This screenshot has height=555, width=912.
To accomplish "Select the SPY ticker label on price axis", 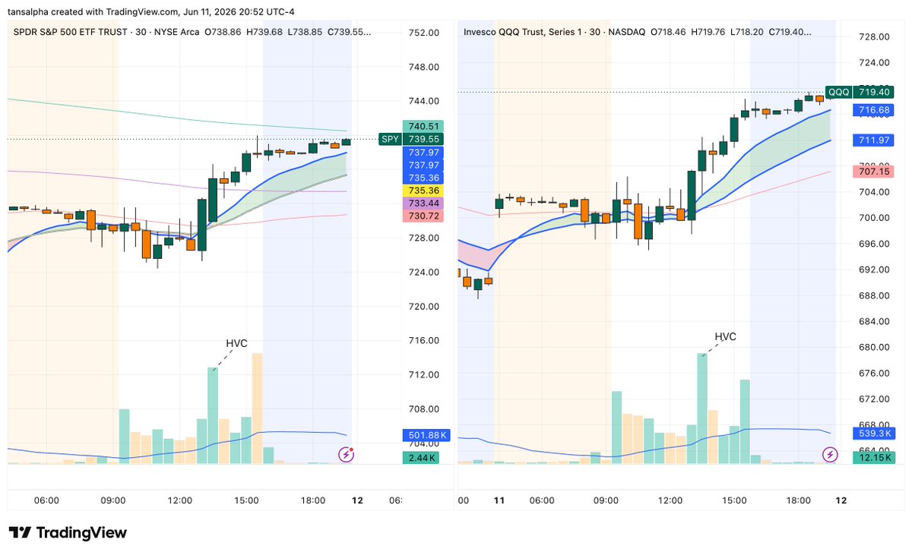I will pos(390,139).
